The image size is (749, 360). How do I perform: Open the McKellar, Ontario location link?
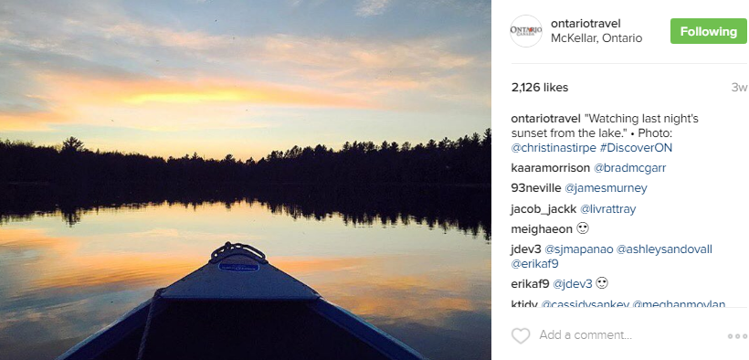coord(596,38)
